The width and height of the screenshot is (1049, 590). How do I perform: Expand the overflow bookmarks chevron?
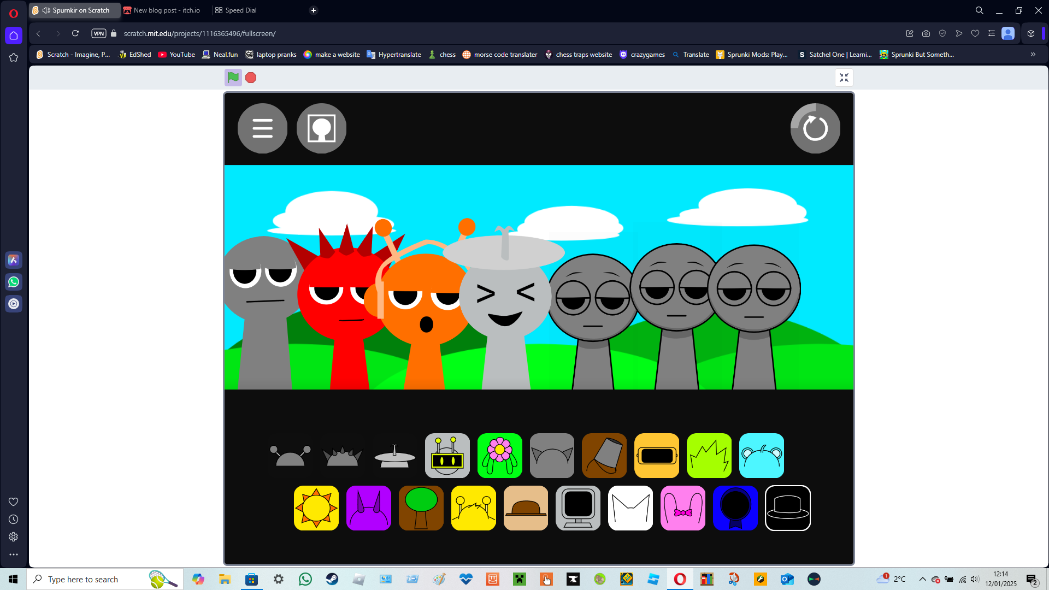click(x=1033, y=54)
